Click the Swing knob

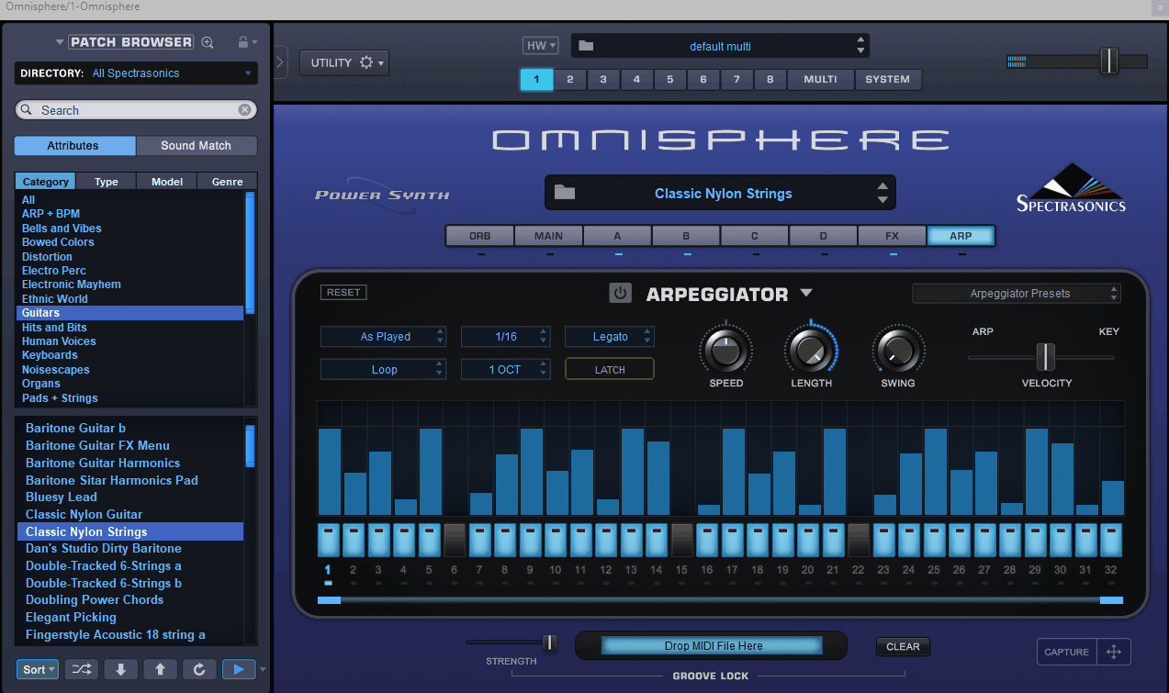point(898,351)
